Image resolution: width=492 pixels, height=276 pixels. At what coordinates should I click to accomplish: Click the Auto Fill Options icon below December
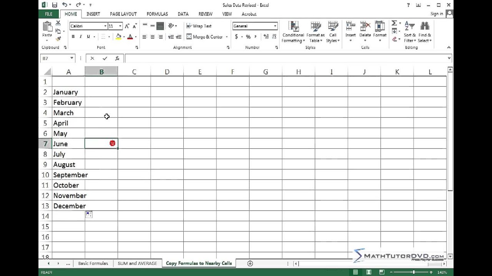click(89, 215)
